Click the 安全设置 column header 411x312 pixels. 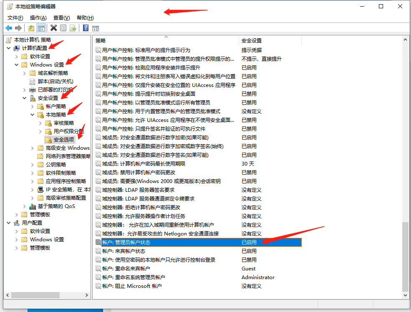pyautogui.click(x=269, y=41)
